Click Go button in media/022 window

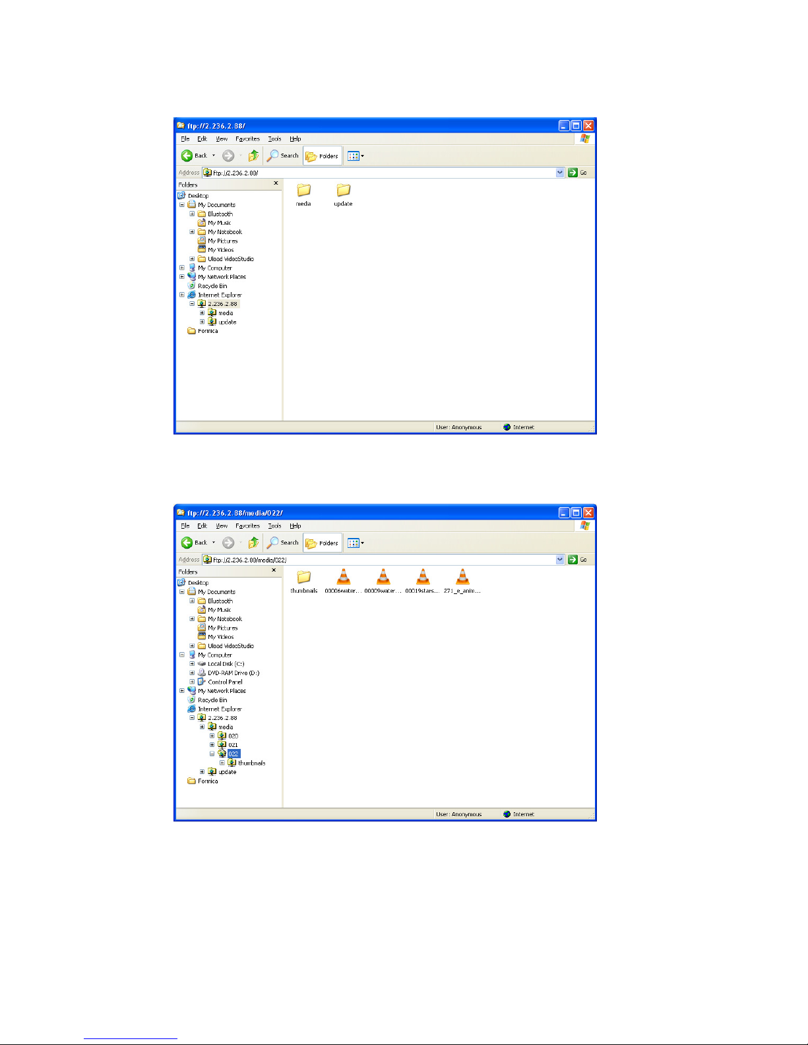[x=578, y=560]
